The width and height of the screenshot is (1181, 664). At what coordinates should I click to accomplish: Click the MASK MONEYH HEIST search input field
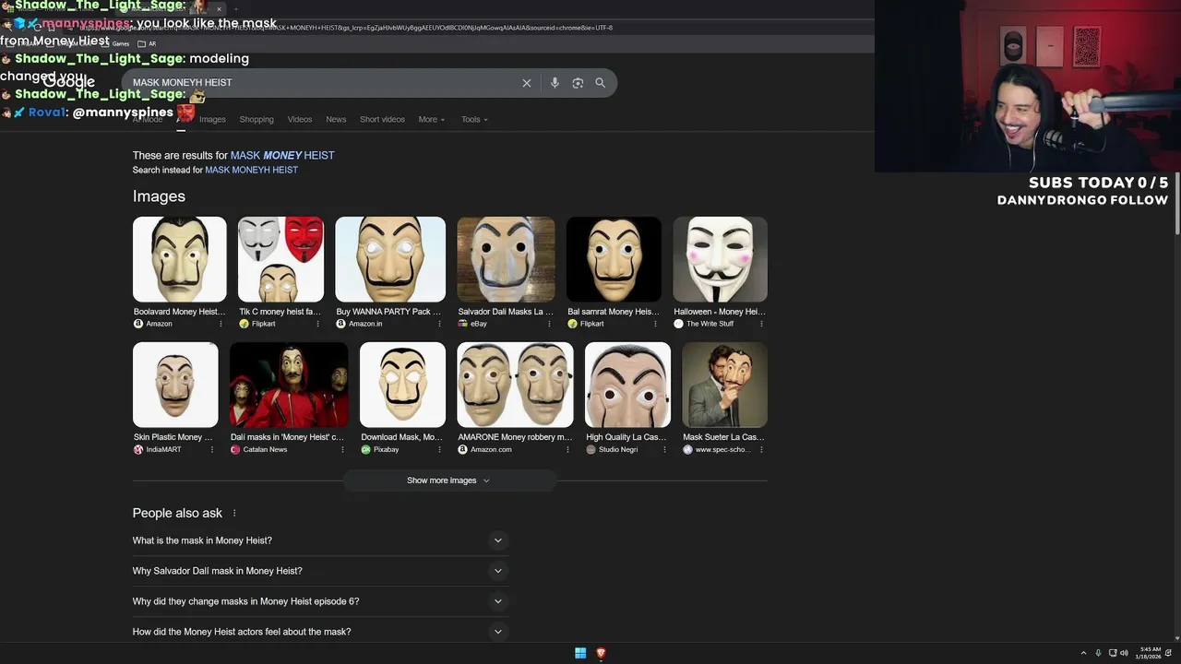tap(323, 83)
